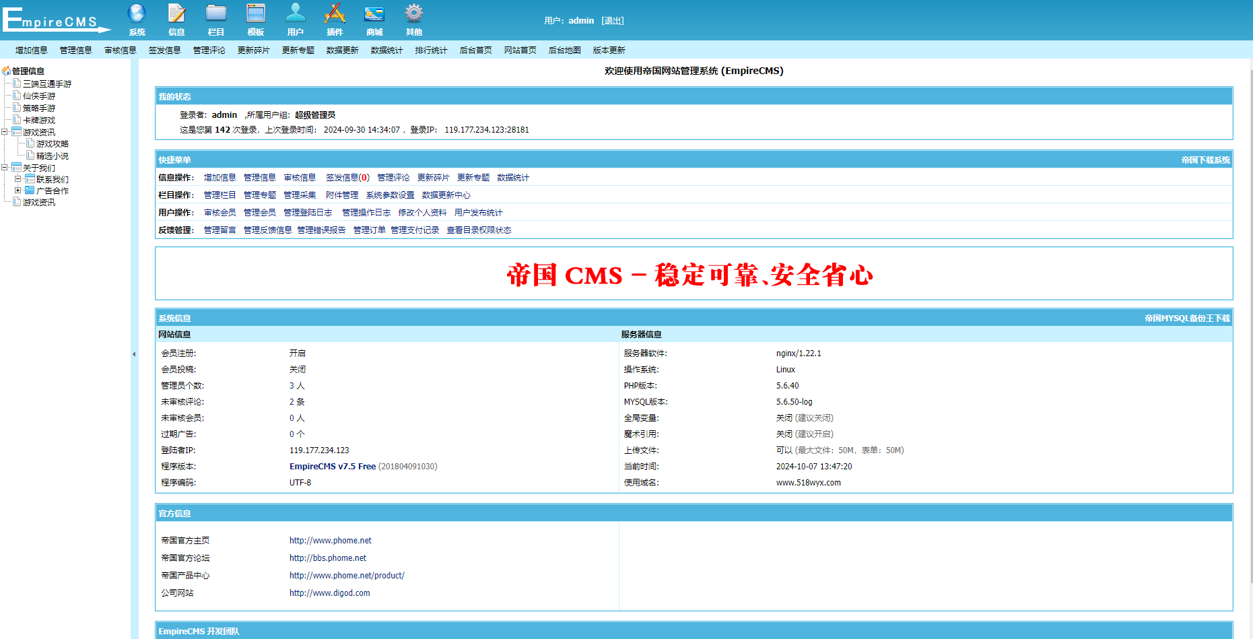Click 网站首页 in the top submenu

click(520, 51)
